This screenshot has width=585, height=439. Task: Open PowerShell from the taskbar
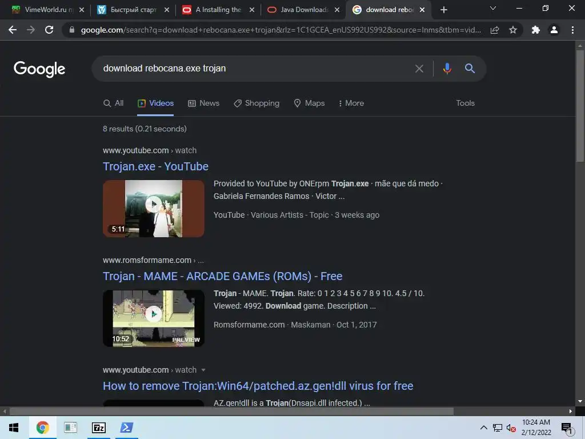tap(126, 428)
